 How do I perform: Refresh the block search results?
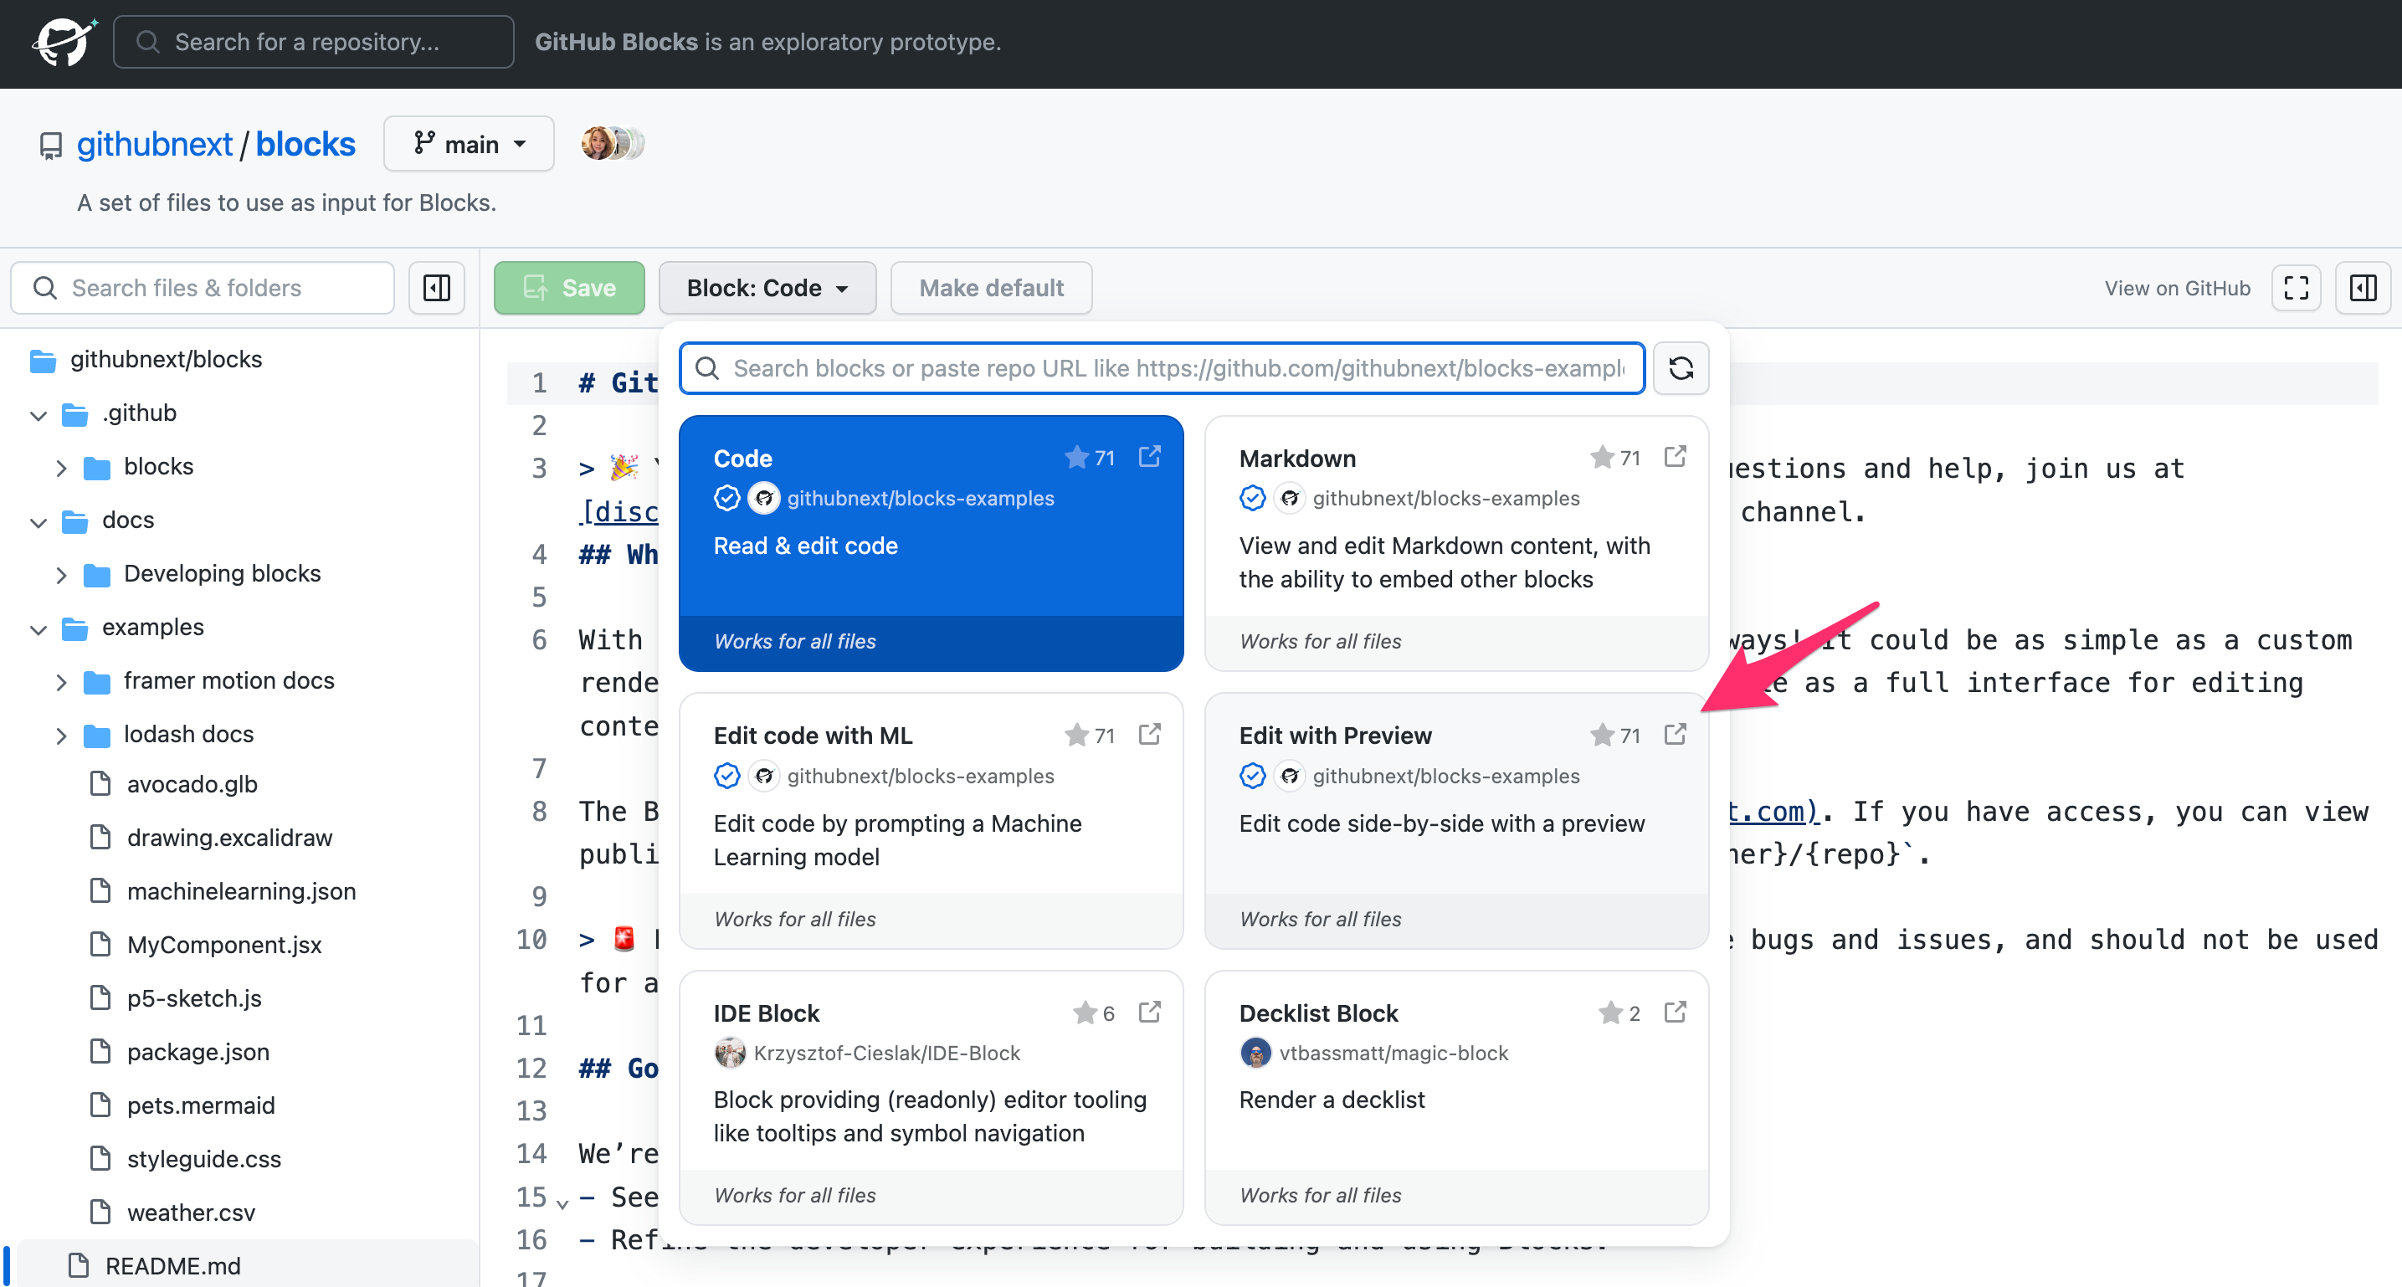[x=1681, y=367]
